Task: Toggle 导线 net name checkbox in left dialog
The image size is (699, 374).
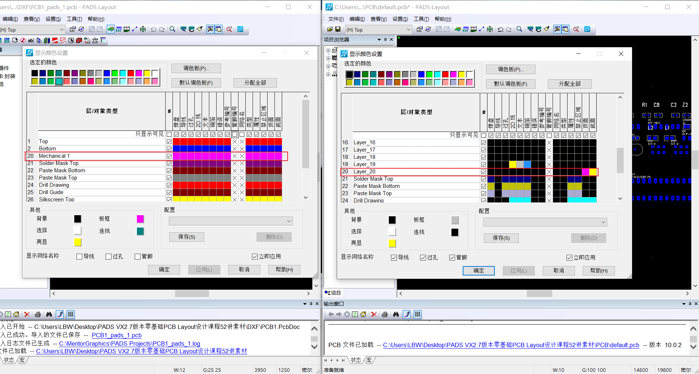Action: click(x=79, y=257)
